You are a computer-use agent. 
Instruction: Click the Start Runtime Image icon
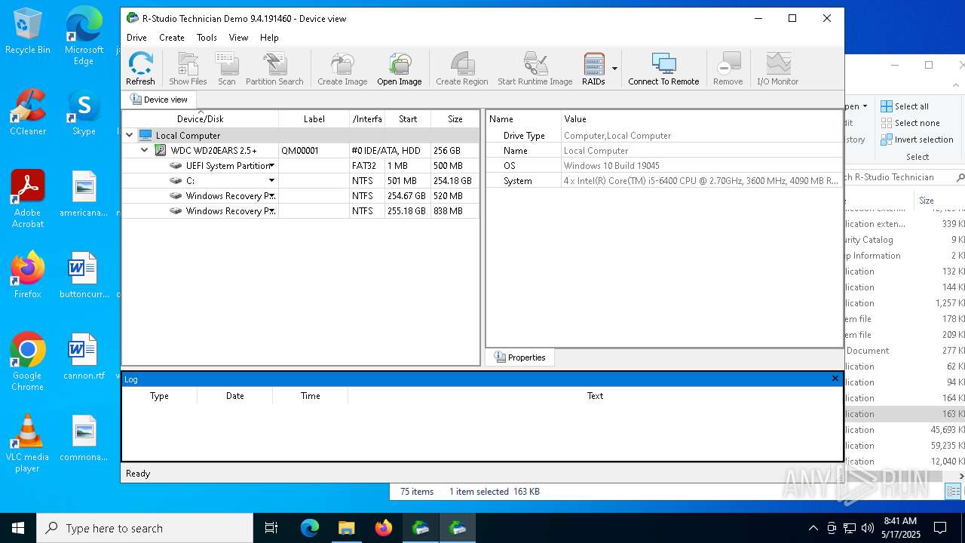535,69
